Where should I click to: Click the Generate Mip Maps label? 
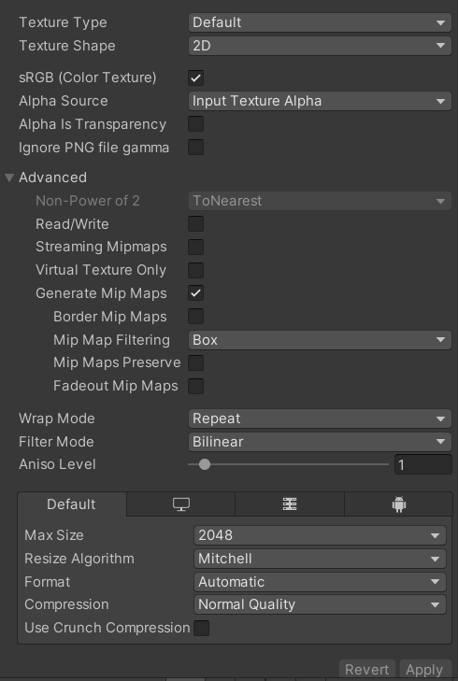tap(101, 293)
